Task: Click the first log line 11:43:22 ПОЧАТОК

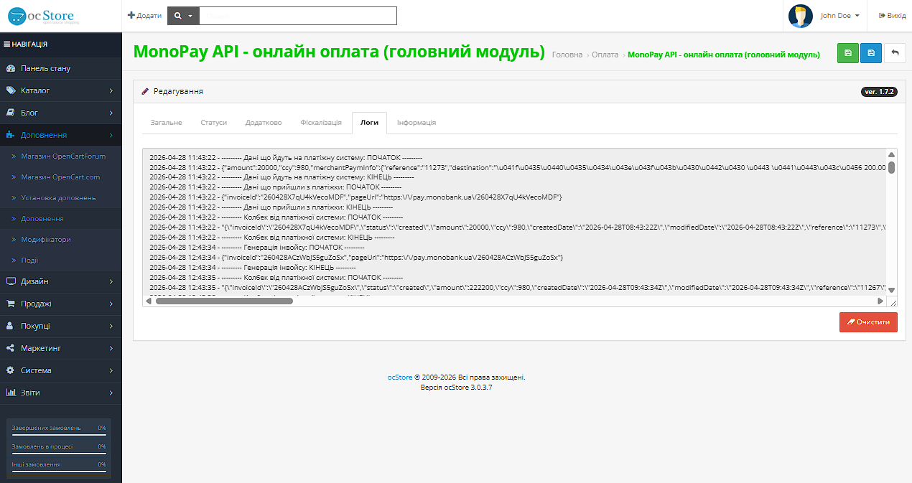Action: click(x=286, y=157)
